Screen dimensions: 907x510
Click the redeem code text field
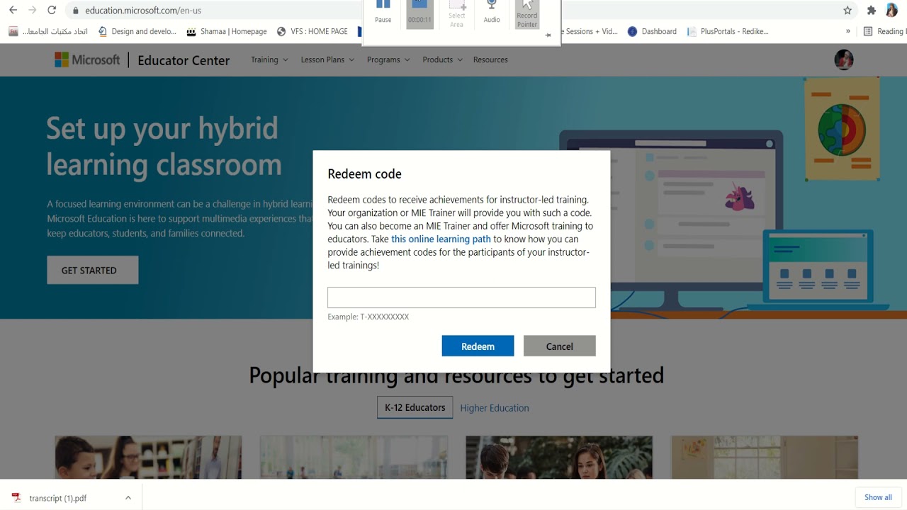461,297
